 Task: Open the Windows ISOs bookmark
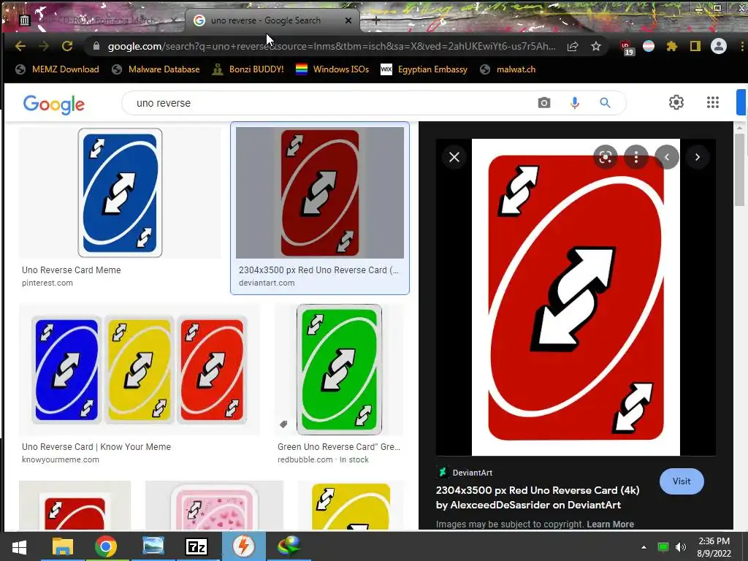coord(332,69)
